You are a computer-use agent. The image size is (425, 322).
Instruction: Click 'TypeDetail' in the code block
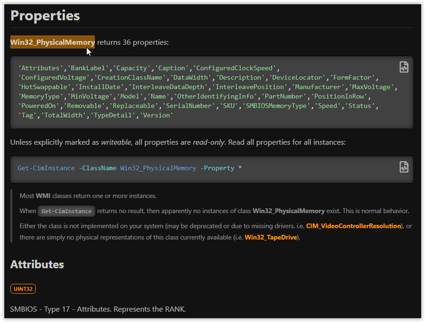pyautogui.click(x=113, y=116)
